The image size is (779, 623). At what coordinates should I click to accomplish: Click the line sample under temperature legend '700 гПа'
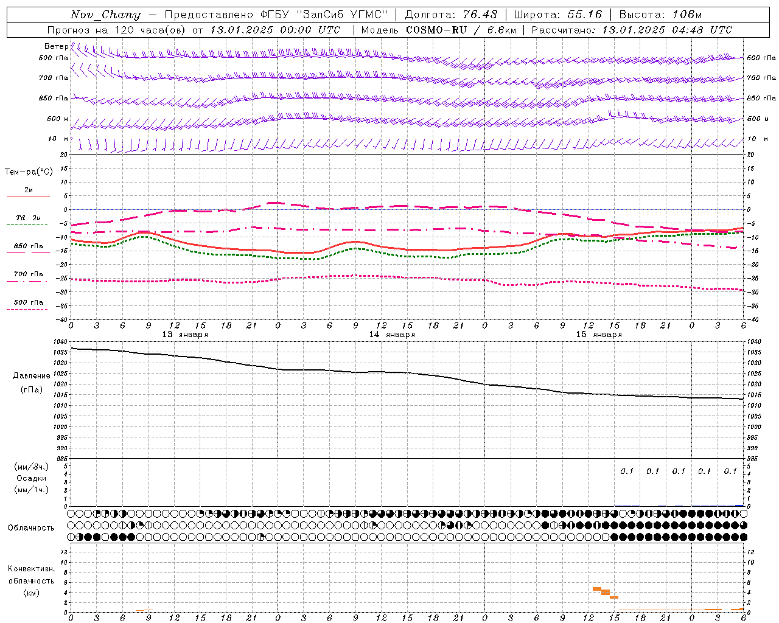[x=27, y=281]
